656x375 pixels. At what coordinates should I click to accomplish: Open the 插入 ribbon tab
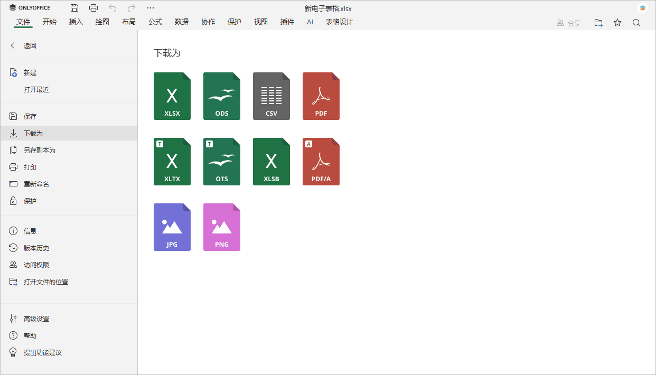pyautogui.click(x=76, y=22)
